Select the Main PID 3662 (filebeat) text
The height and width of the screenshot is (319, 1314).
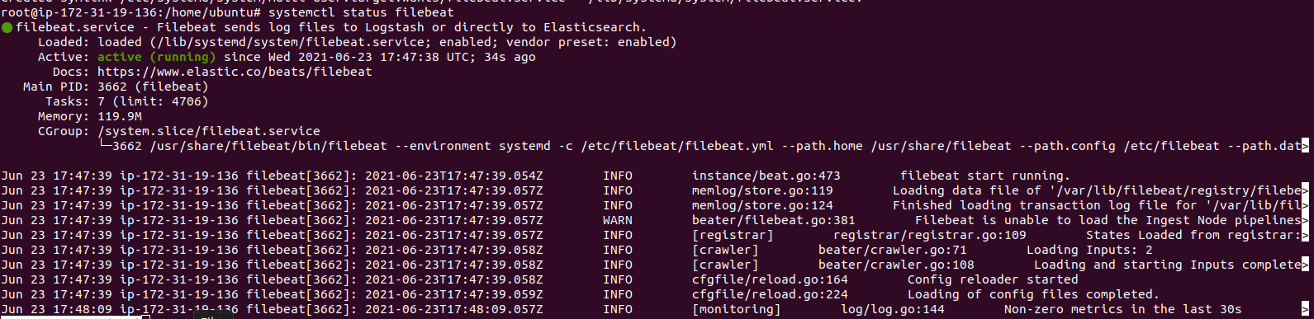153,87
